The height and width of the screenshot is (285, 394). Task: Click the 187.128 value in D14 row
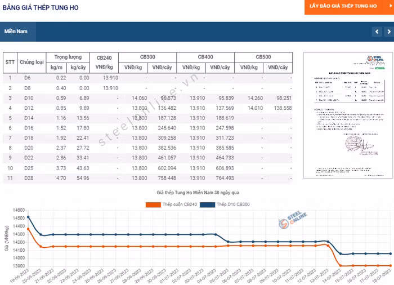click(167, 118)
